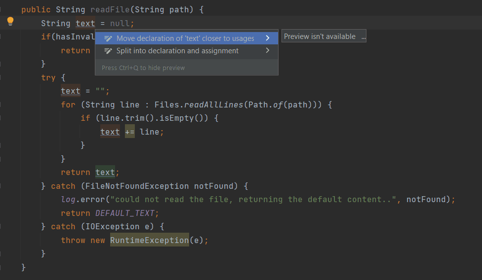Expand submenu arrow for Move declaration item

268,38
